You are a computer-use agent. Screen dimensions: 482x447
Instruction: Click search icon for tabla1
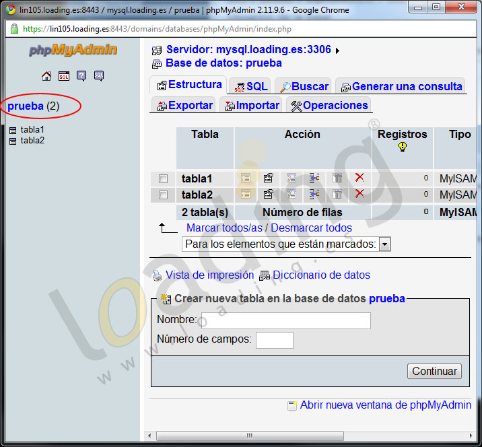pyautogui.click(x=291, y=178)
